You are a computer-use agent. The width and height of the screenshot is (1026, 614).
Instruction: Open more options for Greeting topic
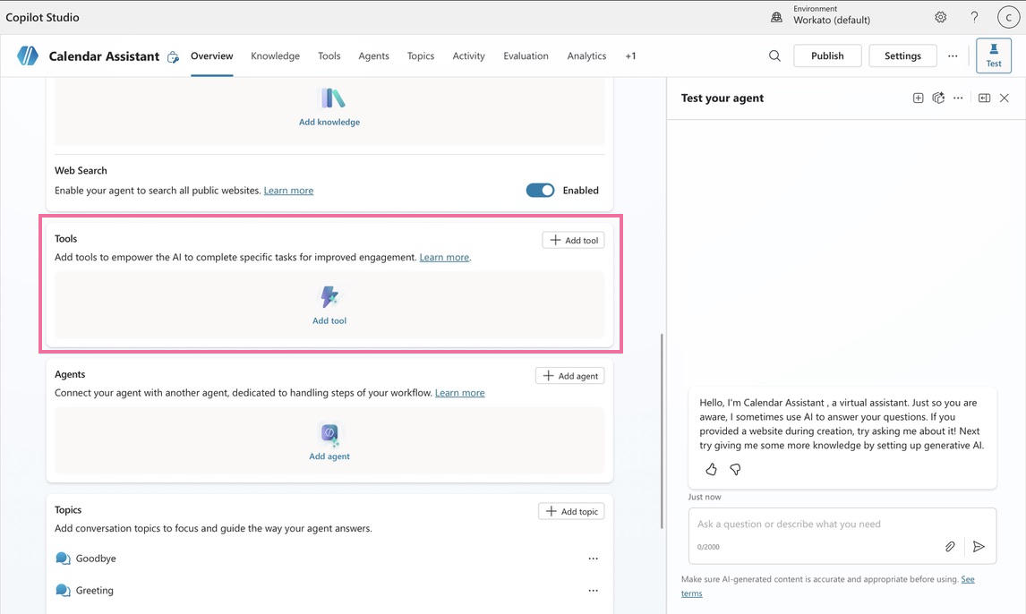(x=593, y=591)
